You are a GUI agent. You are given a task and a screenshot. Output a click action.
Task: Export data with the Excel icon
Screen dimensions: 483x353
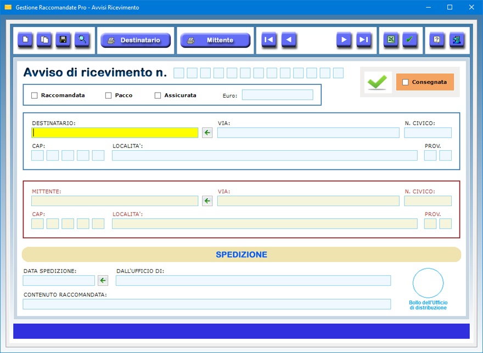click(391, 39)
